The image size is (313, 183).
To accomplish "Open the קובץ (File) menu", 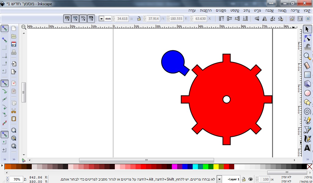I will pyautogui.click(x=307, y=10).
